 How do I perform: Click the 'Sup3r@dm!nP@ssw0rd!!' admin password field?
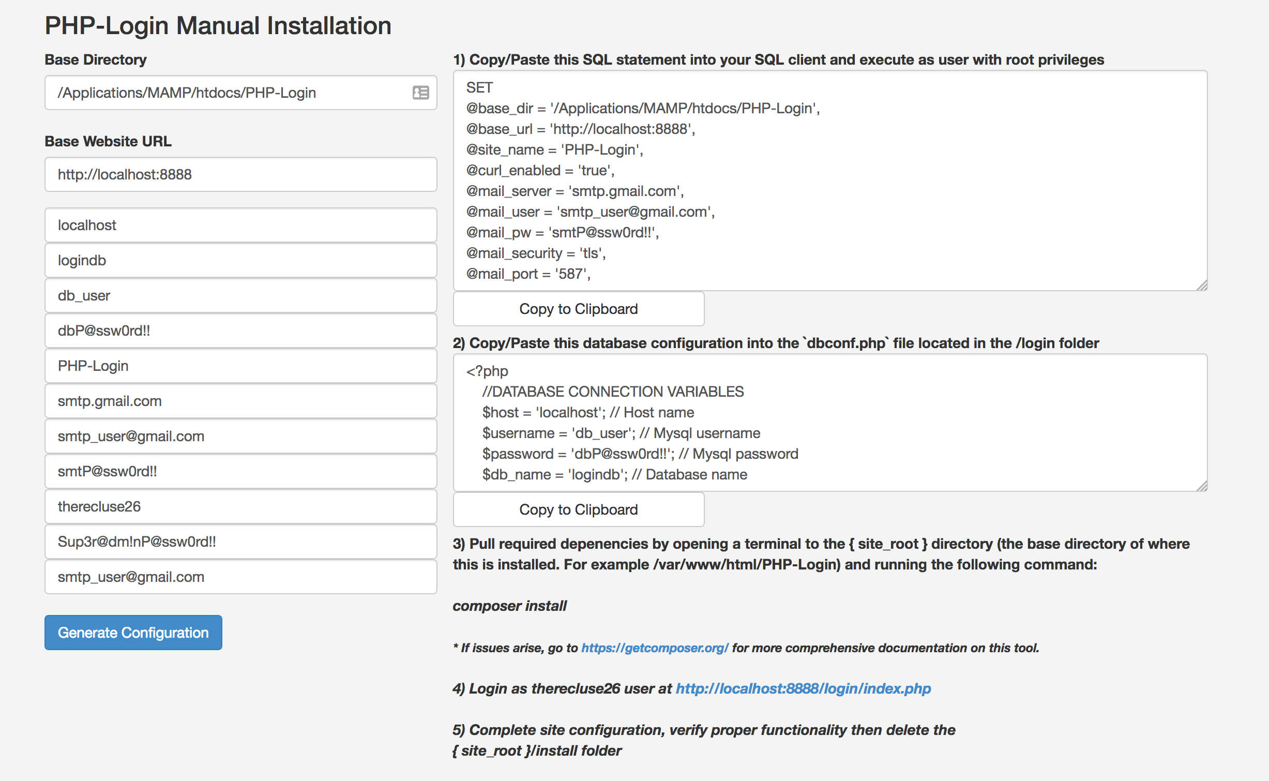coord(240,542)
